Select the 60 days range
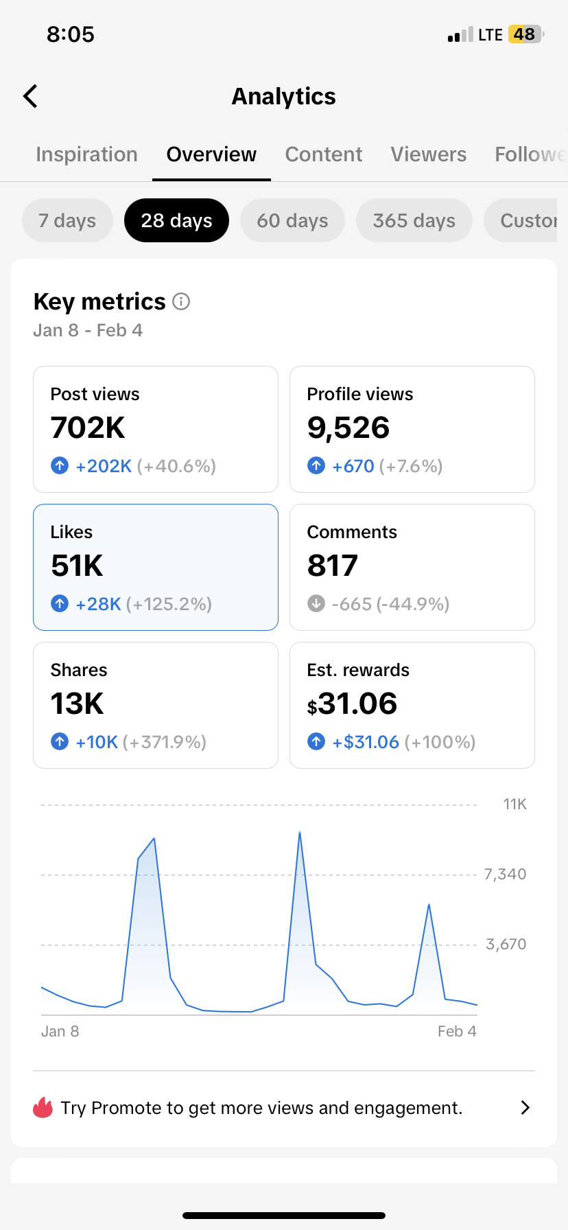 (292, 220)
